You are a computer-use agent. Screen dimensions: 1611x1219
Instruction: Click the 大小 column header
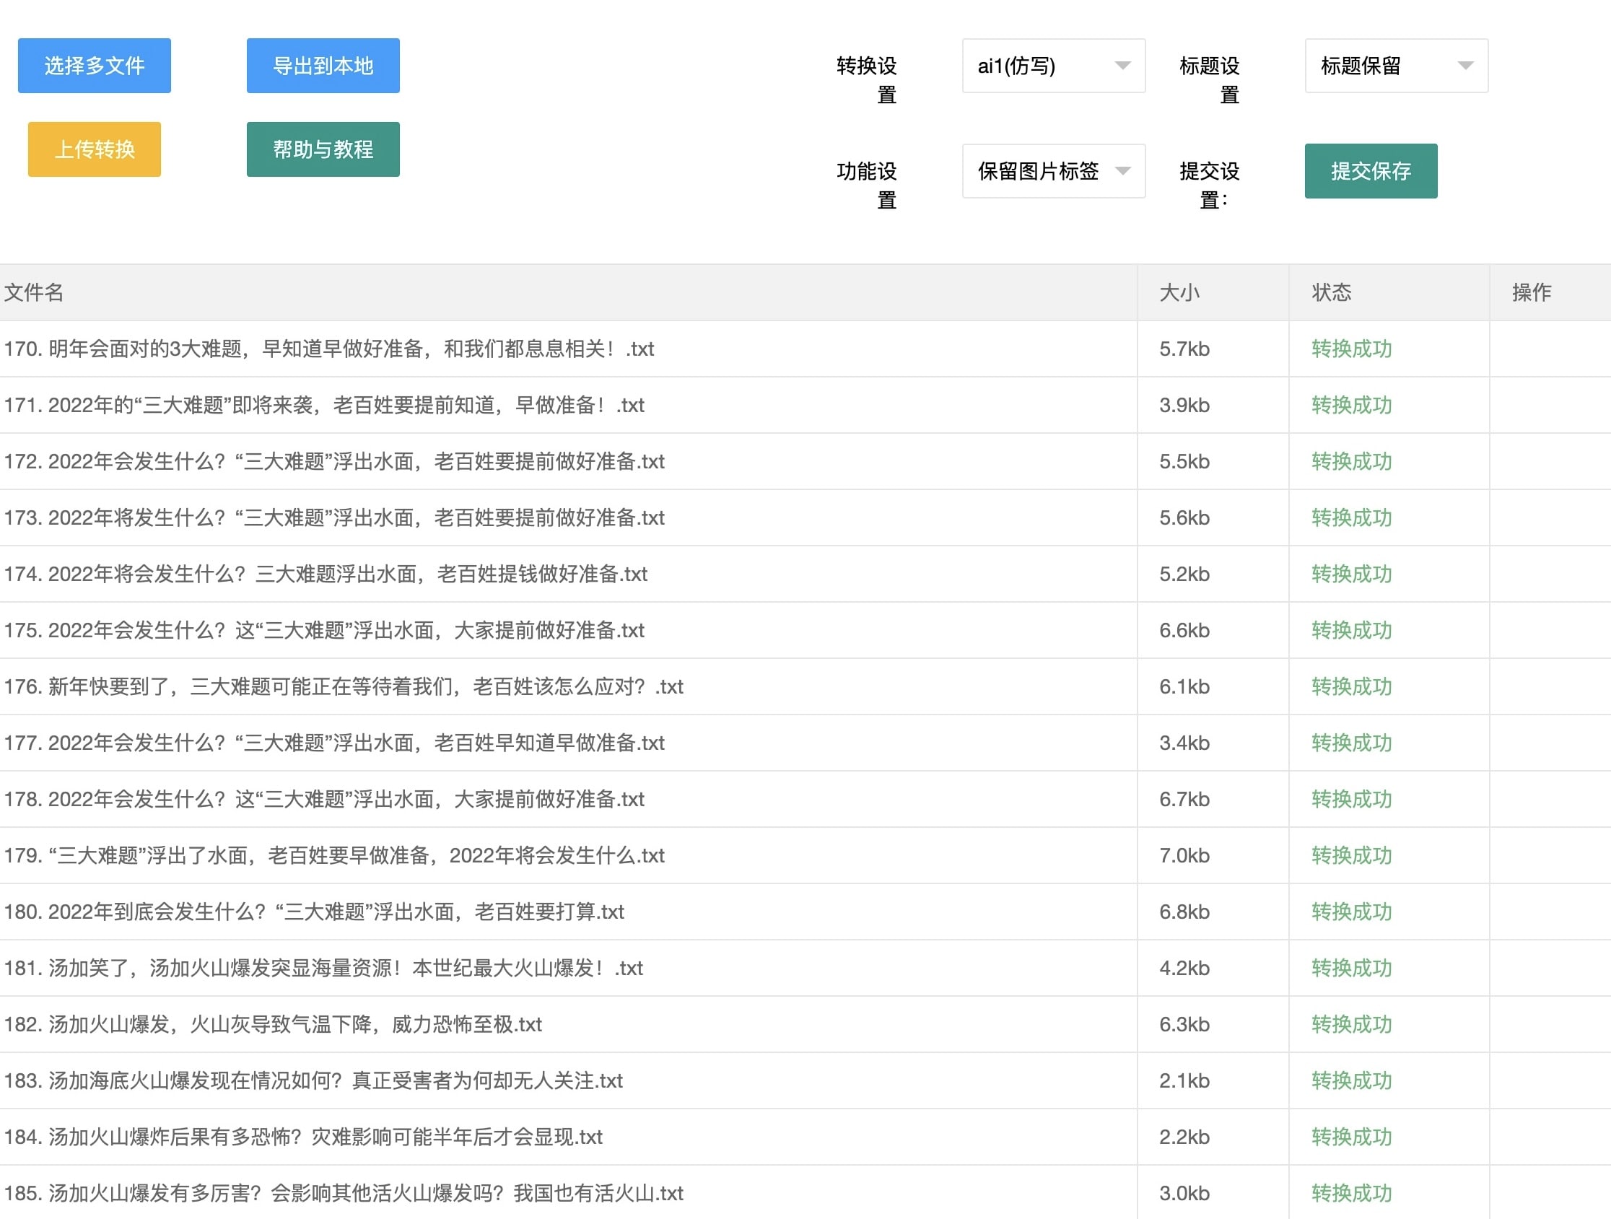(x=1180, y=292)
